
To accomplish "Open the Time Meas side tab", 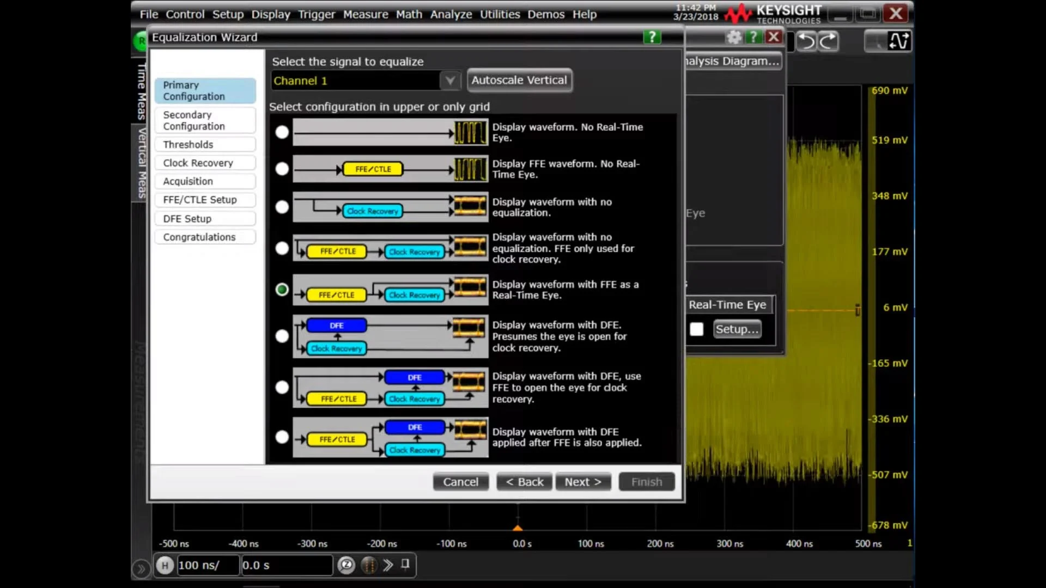I will pos(141,91).
